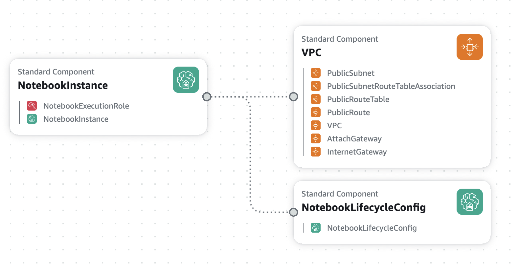
Task: Select the NotebookLifecycleConfig card's left connector port
Action: point(294,212)
